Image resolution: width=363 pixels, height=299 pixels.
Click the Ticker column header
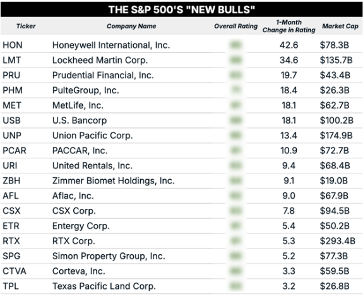point(26,26)
